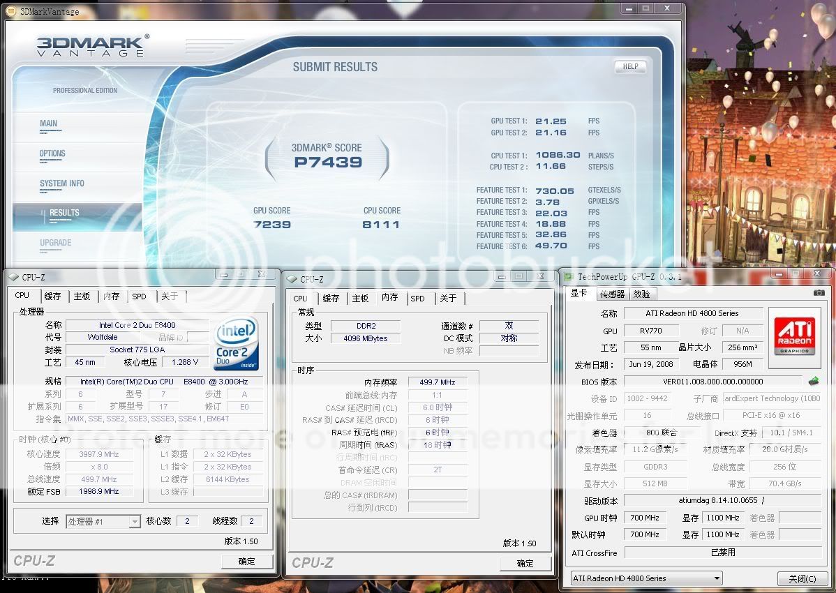Click the ATI CrossFire status field 已禁用
Image resolution: width=836 pixels, height=593 pixels.
pyautogui.click(x=722, y=553)
